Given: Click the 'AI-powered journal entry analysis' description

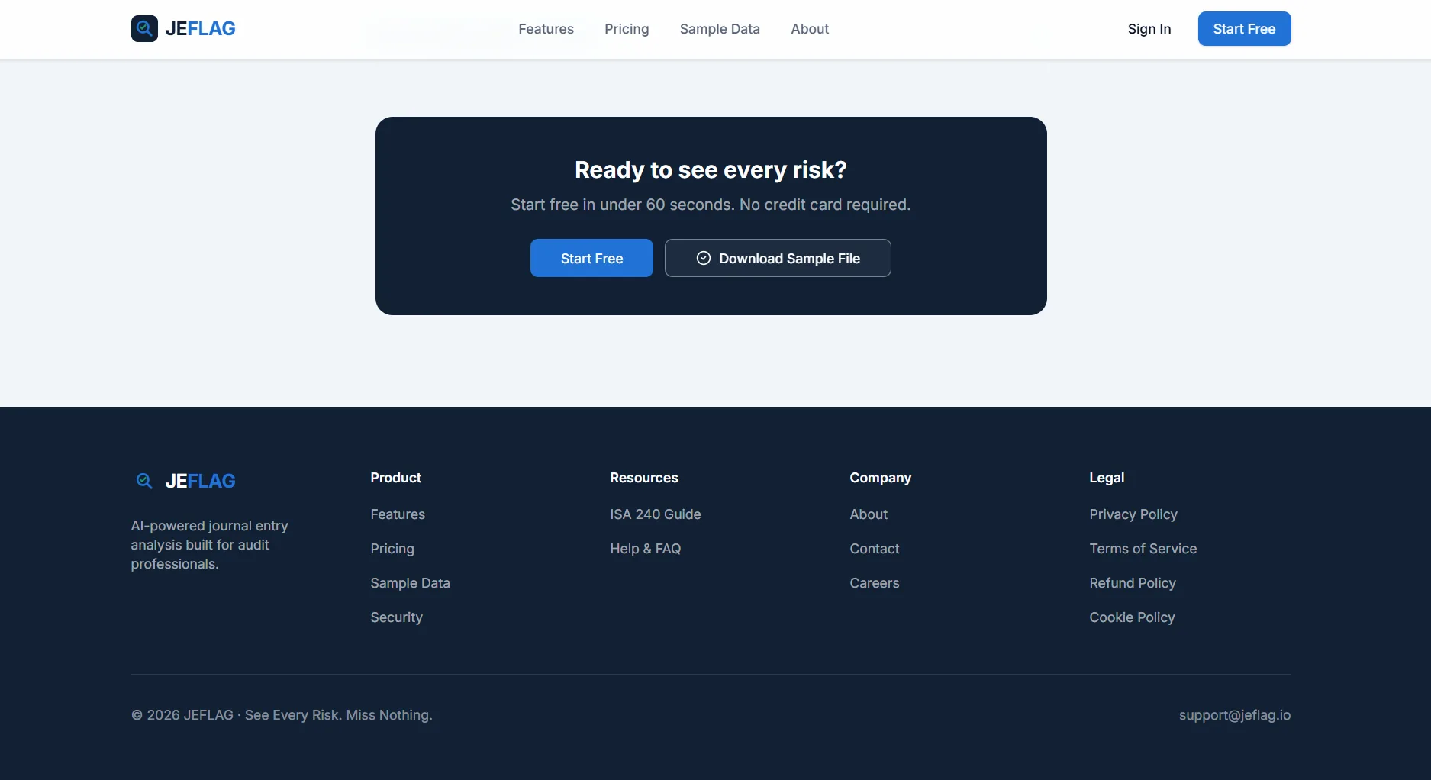Looking at the screenshot, I should coord(209,545).
